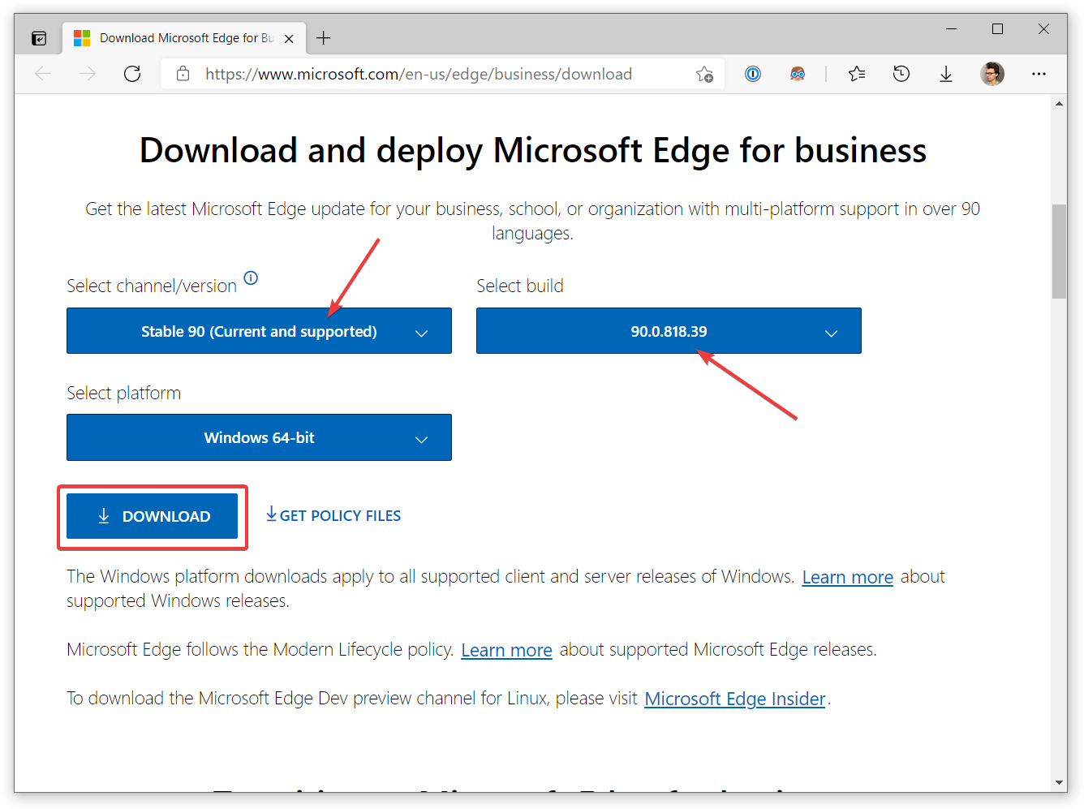
Task: Click GET POLICY FILES link
Action: (x=333, y=515)
